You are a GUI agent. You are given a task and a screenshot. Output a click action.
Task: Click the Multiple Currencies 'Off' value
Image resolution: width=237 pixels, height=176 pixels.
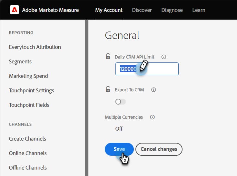point(119,129)
